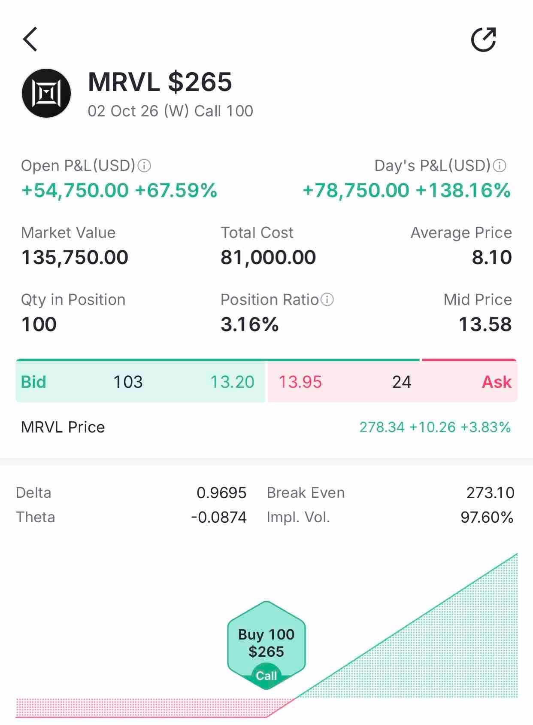The image size is (533, 725).
Task: Tap the Day's P&L info icon
Action: point(500,166)
